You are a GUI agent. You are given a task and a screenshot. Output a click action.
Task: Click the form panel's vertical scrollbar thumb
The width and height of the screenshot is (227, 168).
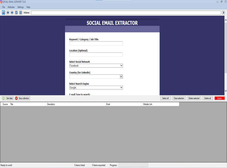(226, 48)
